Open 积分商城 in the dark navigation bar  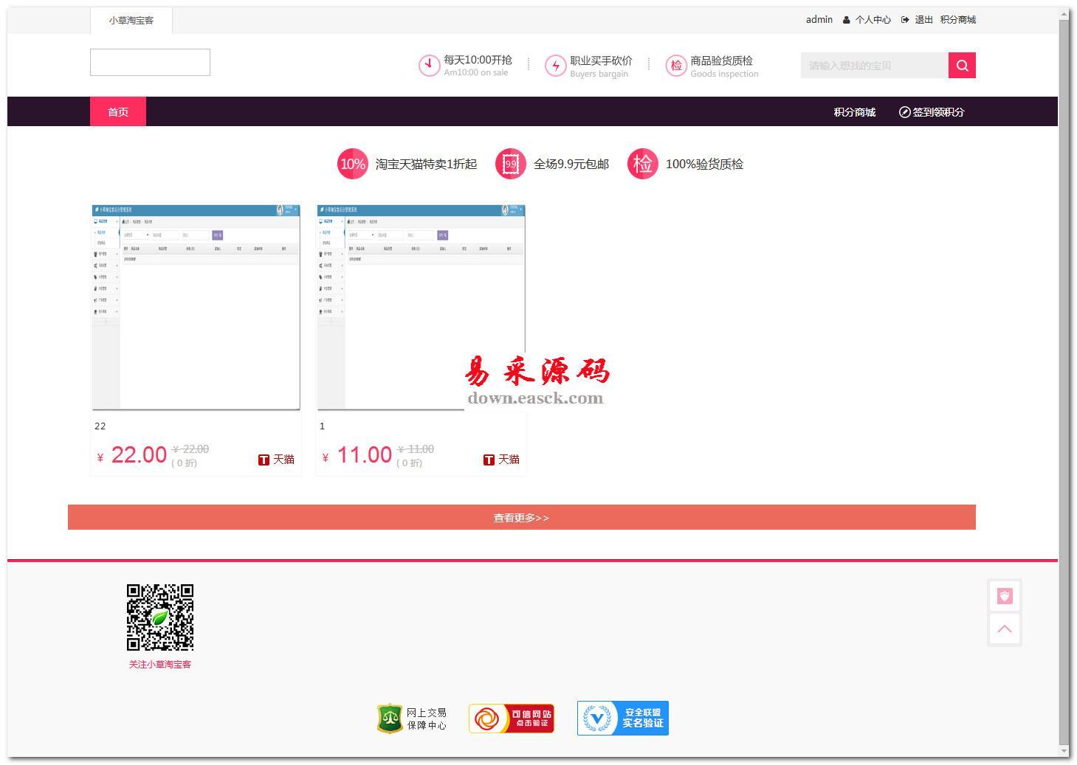(854, 112)
